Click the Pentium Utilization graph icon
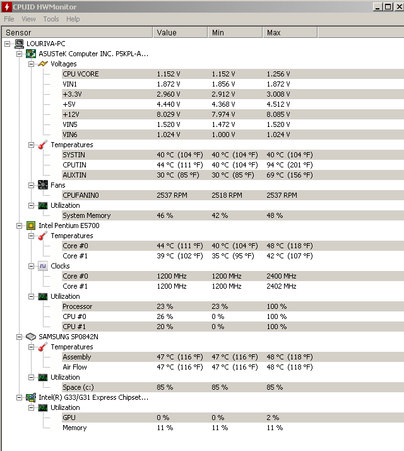Screen dimensions: 404x451 pyautogui.click(x=43, y=296)
